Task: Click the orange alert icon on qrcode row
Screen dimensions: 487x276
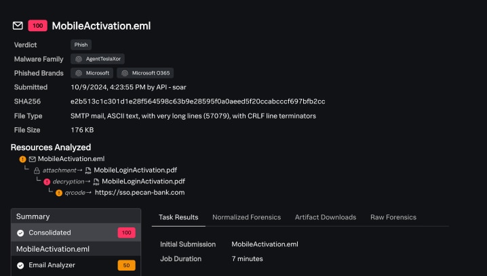Action: click(58, 193)
